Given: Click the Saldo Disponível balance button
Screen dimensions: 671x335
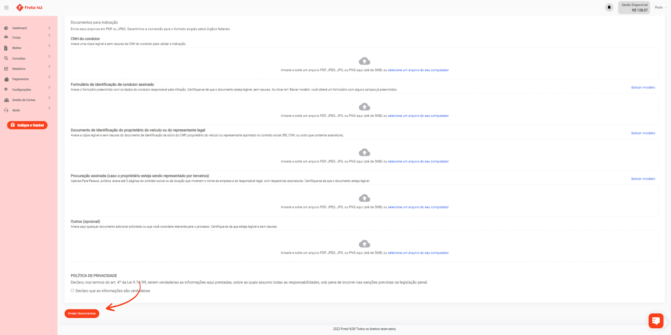Looking at the screenshot, I should point(634,8).
